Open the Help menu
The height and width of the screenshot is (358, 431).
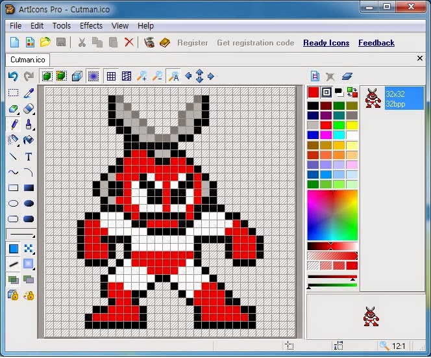pos(145,26)
